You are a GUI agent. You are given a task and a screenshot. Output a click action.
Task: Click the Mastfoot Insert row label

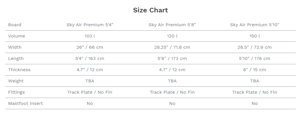[25, 103]
